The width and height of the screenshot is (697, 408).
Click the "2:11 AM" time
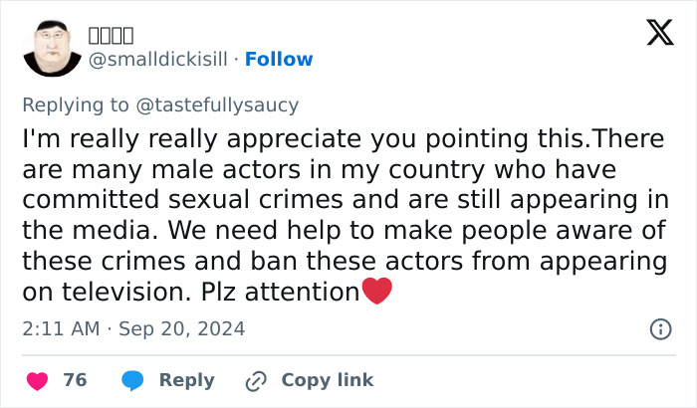click(60, 328)
